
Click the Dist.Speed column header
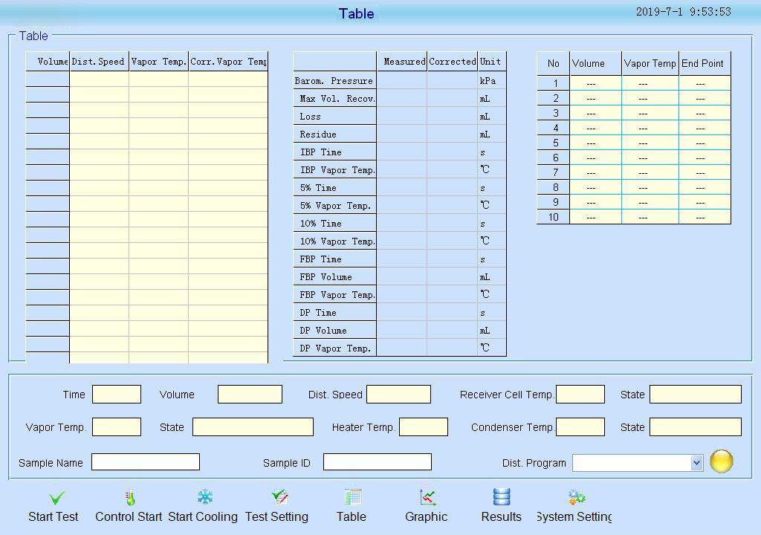tap(98, 62)
